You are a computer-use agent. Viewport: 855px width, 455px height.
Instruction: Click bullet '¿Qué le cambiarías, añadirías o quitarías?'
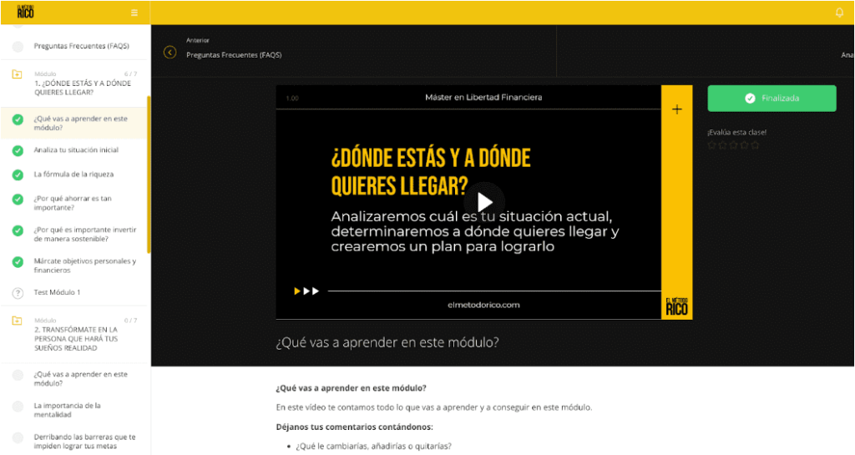pyautogui.click(x=373, y=446)
